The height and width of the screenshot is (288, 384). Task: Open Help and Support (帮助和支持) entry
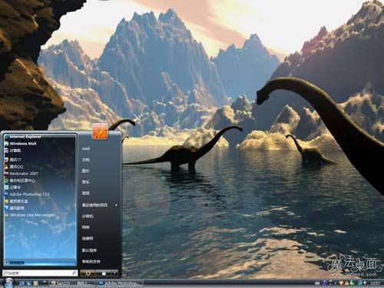(91, 261)
